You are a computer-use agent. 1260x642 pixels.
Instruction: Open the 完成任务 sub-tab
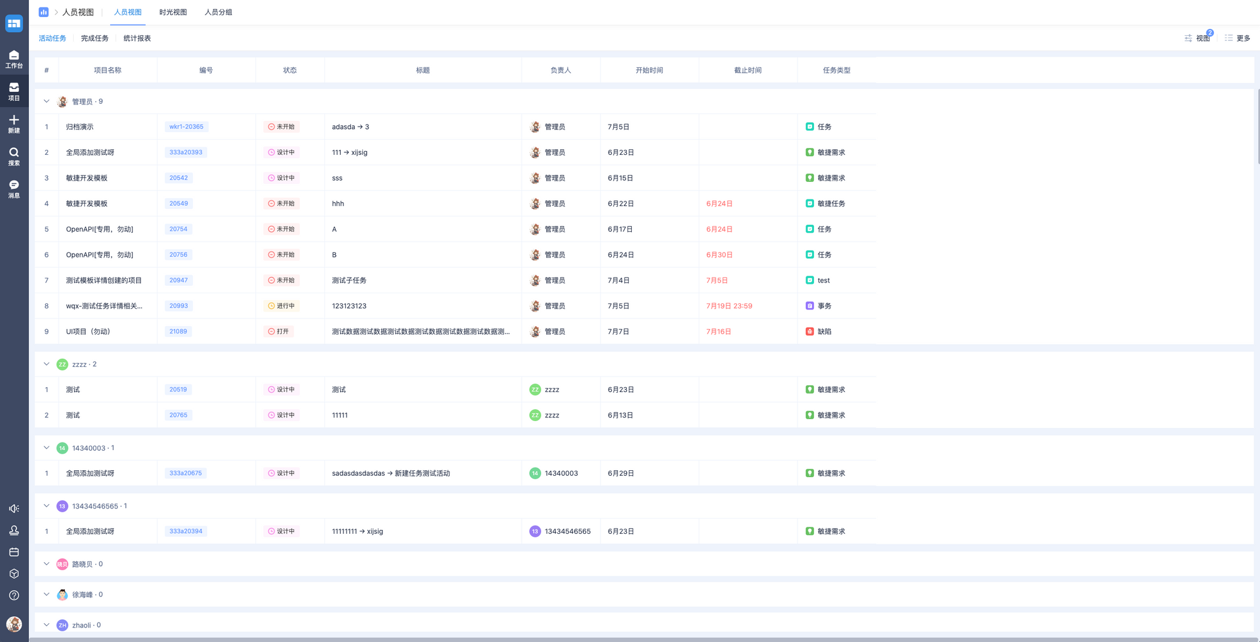(94, 38)
